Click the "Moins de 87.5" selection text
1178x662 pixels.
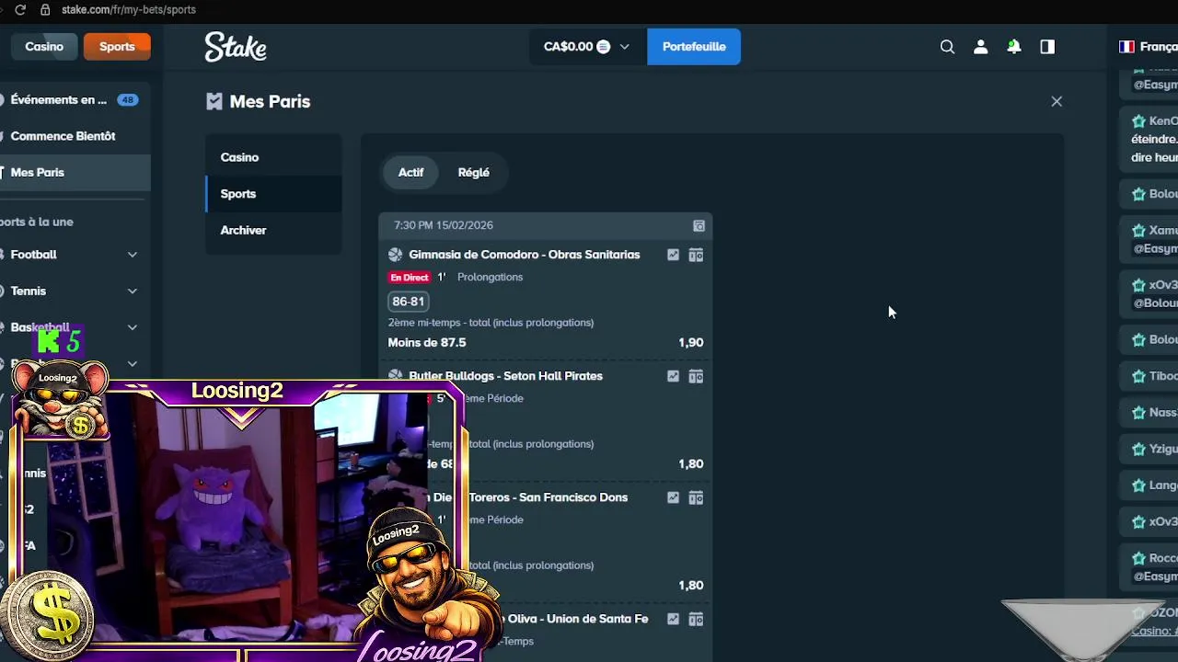pyautogui.click(x=427, y=342)
